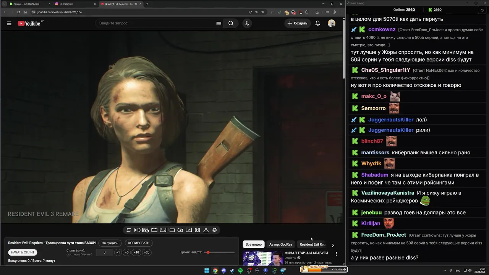Click the mantissors username in chat
The width and height of the screenshot is (489, 275).
pyautogui.click(x=375, y=153)
